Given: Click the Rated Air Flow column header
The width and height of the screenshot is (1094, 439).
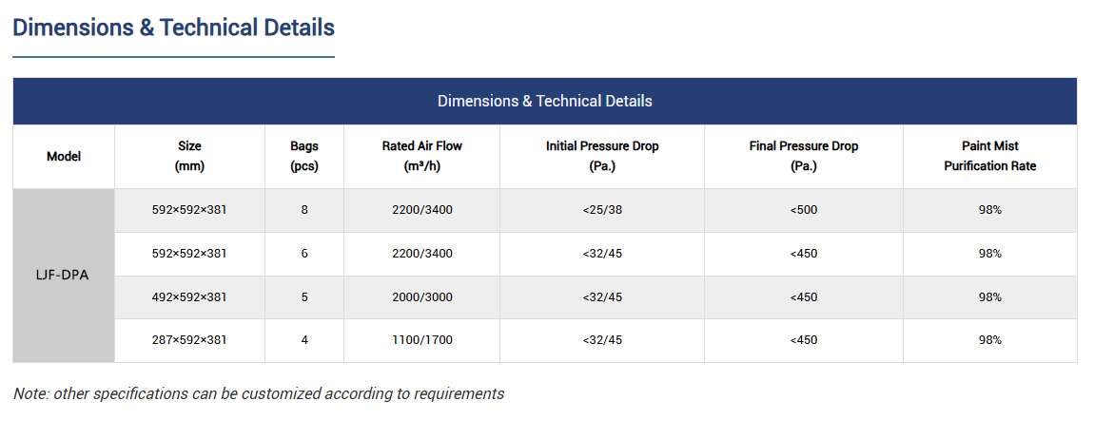Looking at the screenshot, I should 421,156.
